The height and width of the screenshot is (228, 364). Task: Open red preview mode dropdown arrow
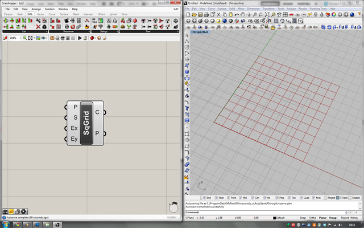(96, 38)
